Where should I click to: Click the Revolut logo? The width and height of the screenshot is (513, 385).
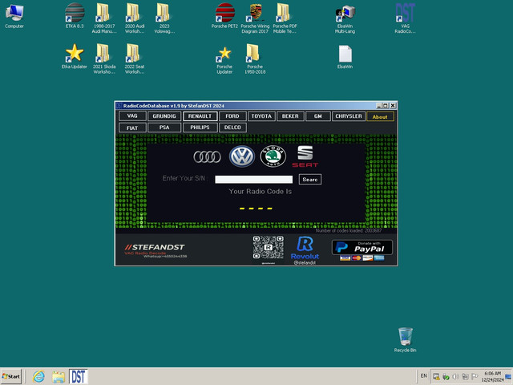click(x=305, y=248)
